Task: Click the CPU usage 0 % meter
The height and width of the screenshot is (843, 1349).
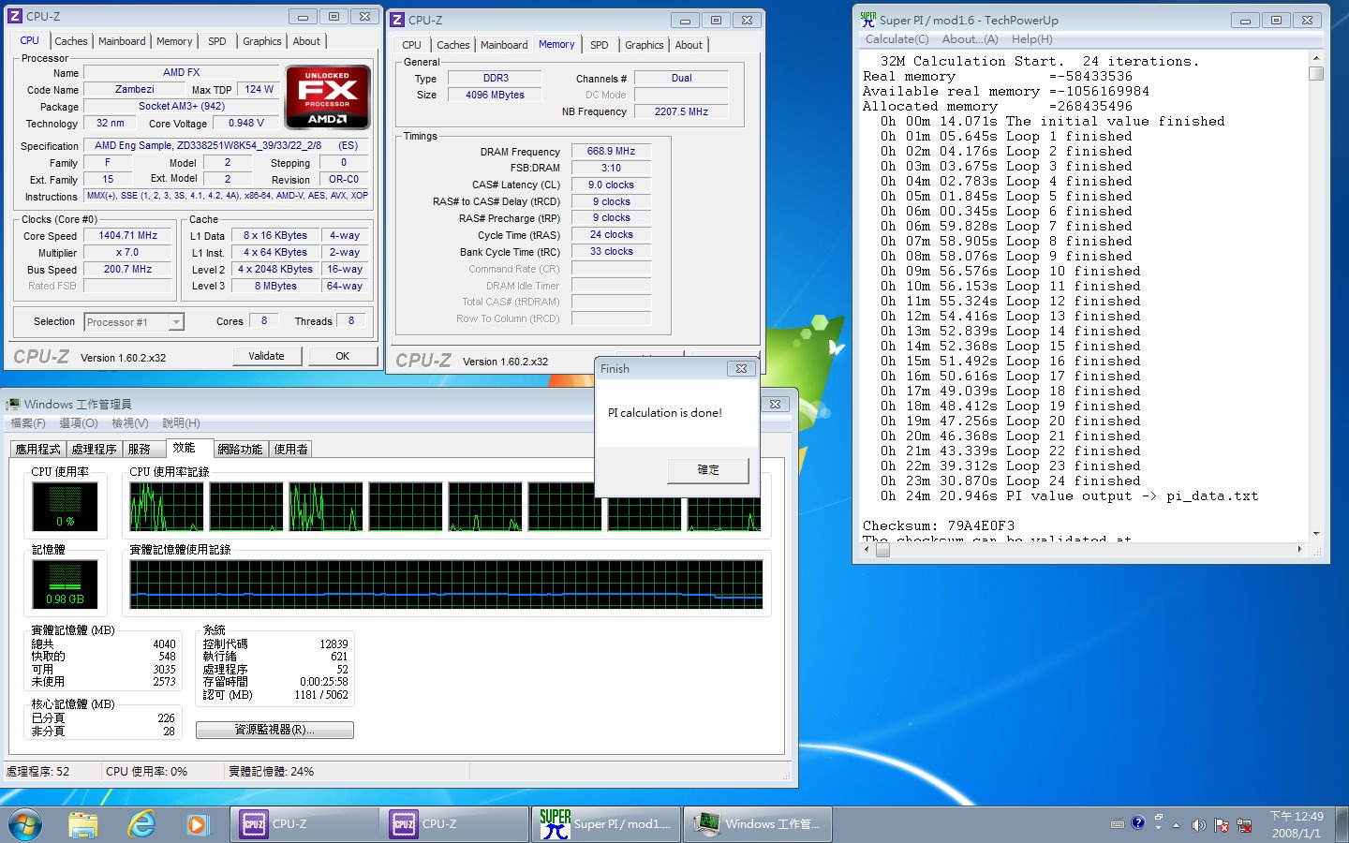Action: (65, 507)
